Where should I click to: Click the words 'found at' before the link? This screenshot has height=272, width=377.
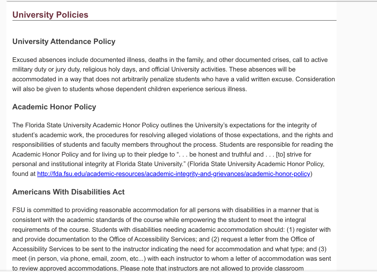pos(24,174)
